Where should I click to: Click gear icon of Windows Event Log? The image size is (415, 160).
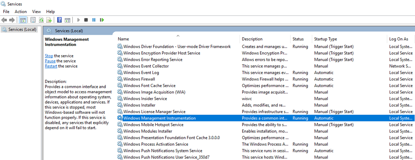[x=120, y=73]
